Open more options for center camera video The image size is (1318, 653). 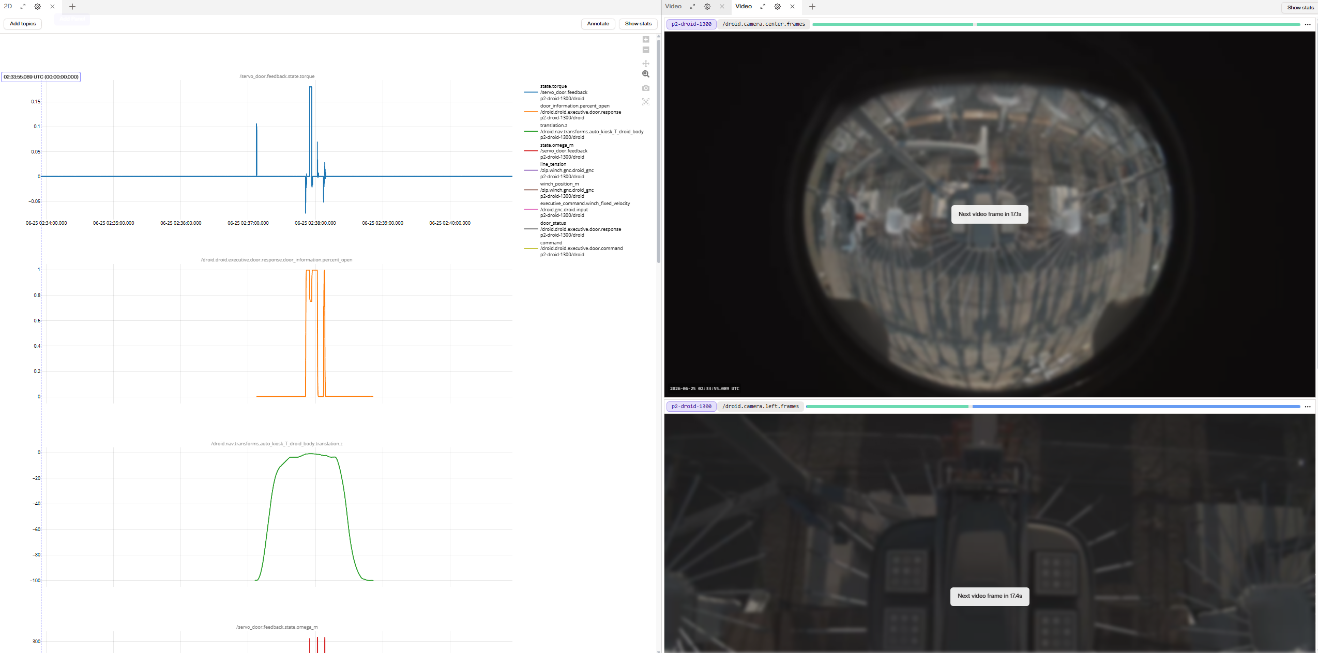pos(1308,24)
